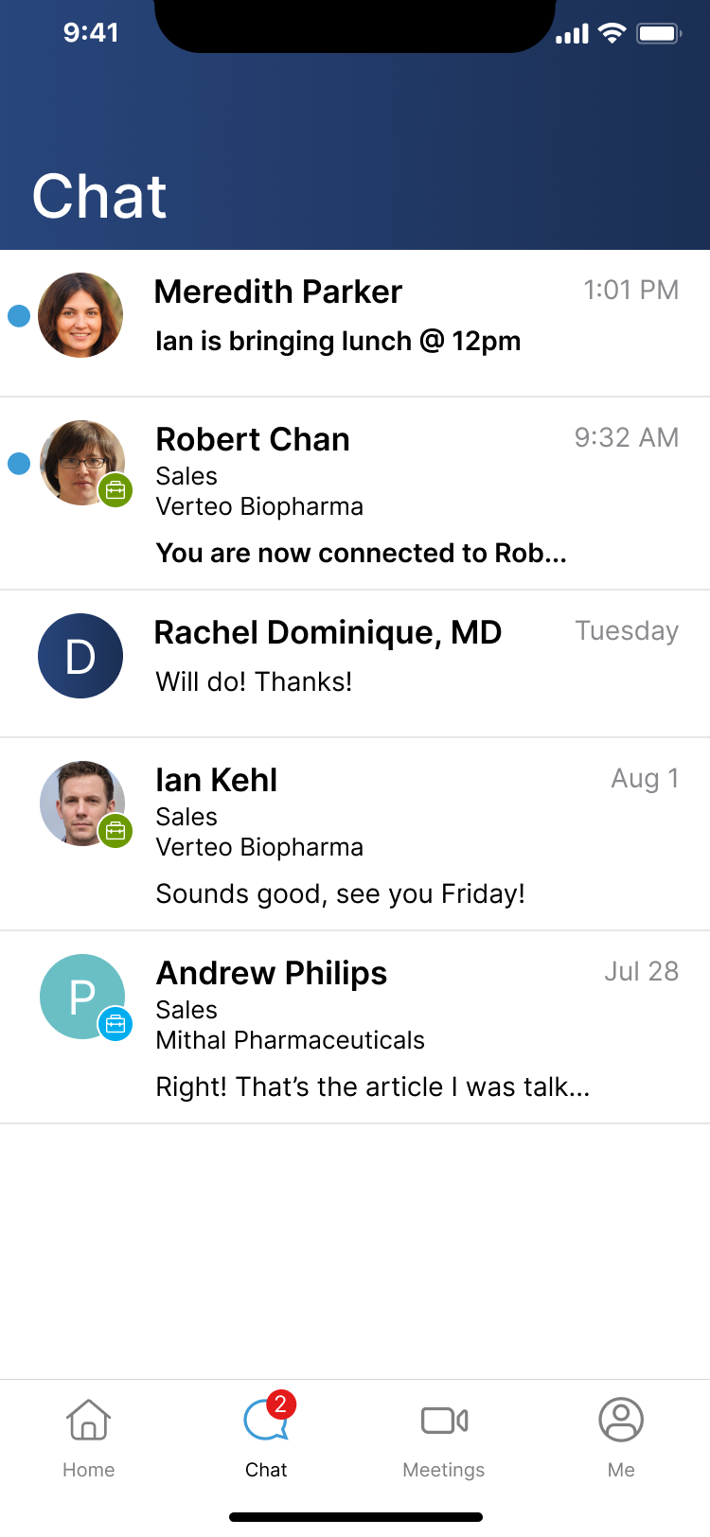Open chat with Rachel Dominique, MD
Image resolution: width=710 pixels, height=1537 pixels.
pos(328,632)
